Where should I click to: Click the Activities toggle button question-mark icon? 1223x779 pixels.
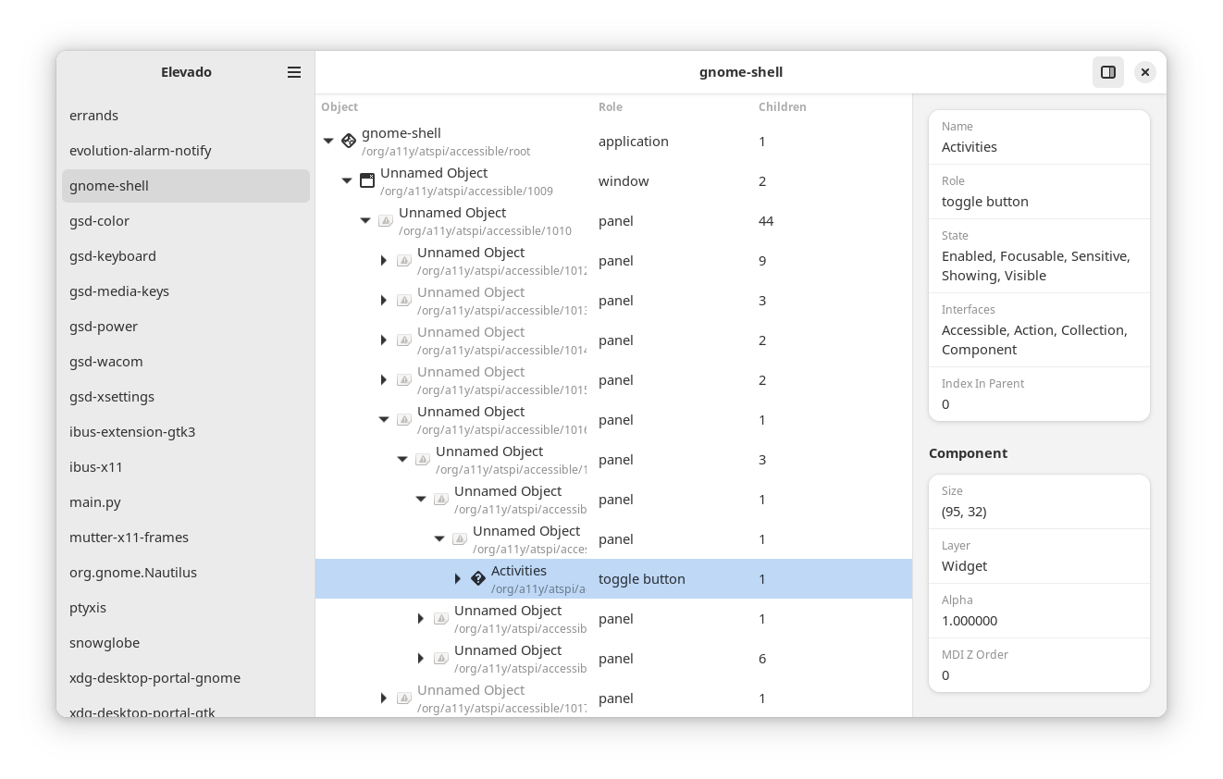pyautogui.click(x=478, y=578)
